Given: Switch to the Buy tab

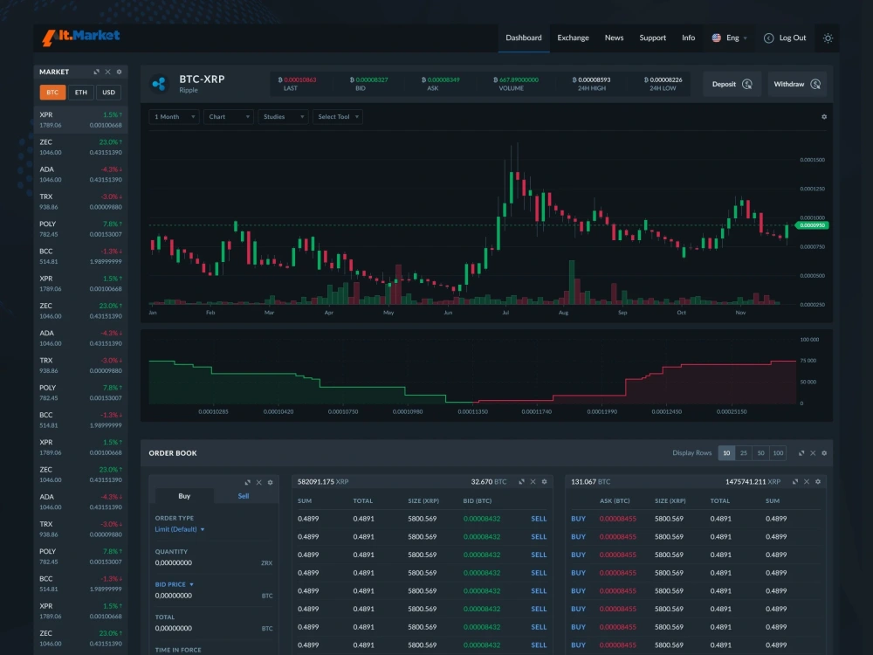Looking at the screenshot, I should click(184, 496).
